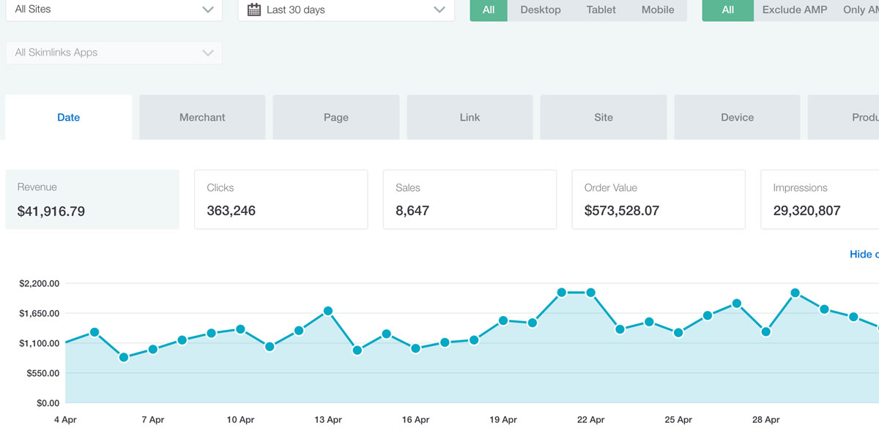This screenshot has width=879, height=439.
Task: Expand the All Skimlinks Apps dropdown
Action: (x=114, y=53)
